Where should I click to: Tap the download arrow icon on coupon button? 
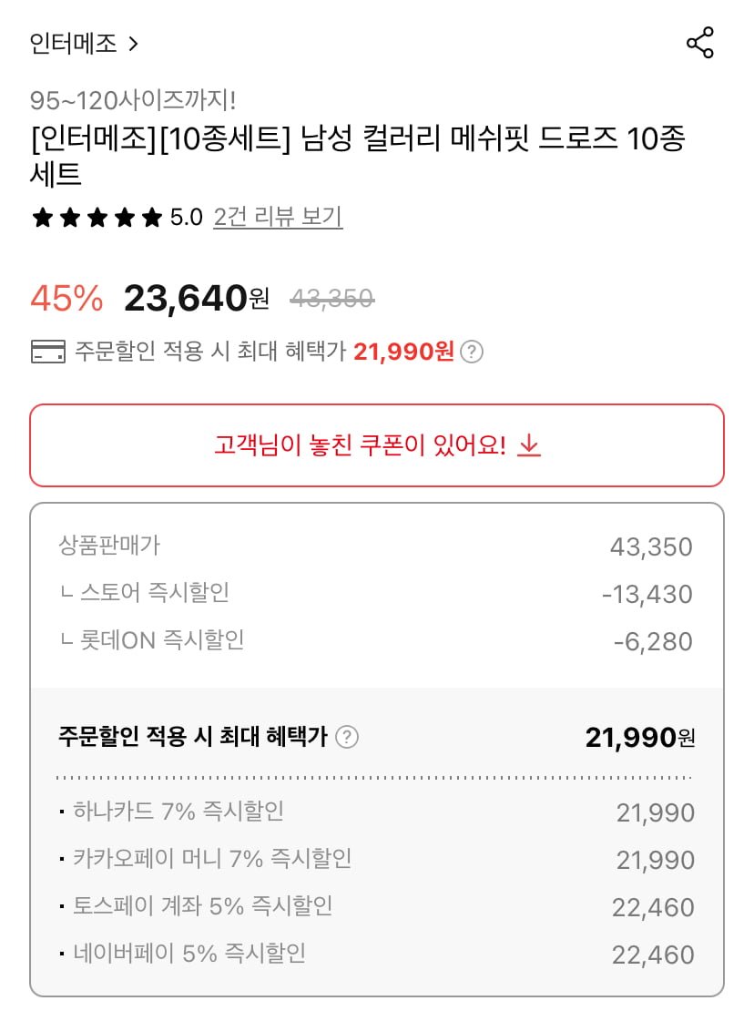529,445
